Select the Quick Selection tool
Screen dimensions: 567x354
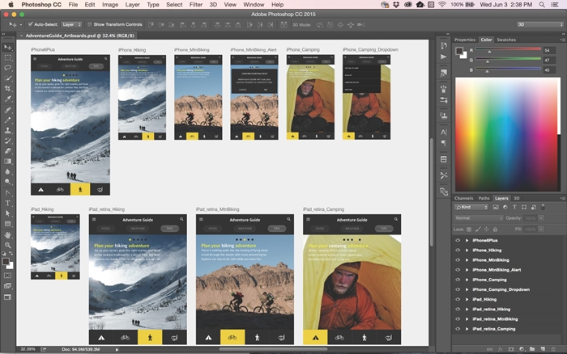[x=7, y=78]
